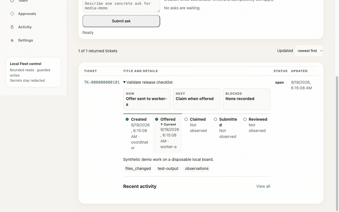Click the 1 of 1 returned tickets text
339x212 pixels.
coord(98,51)
